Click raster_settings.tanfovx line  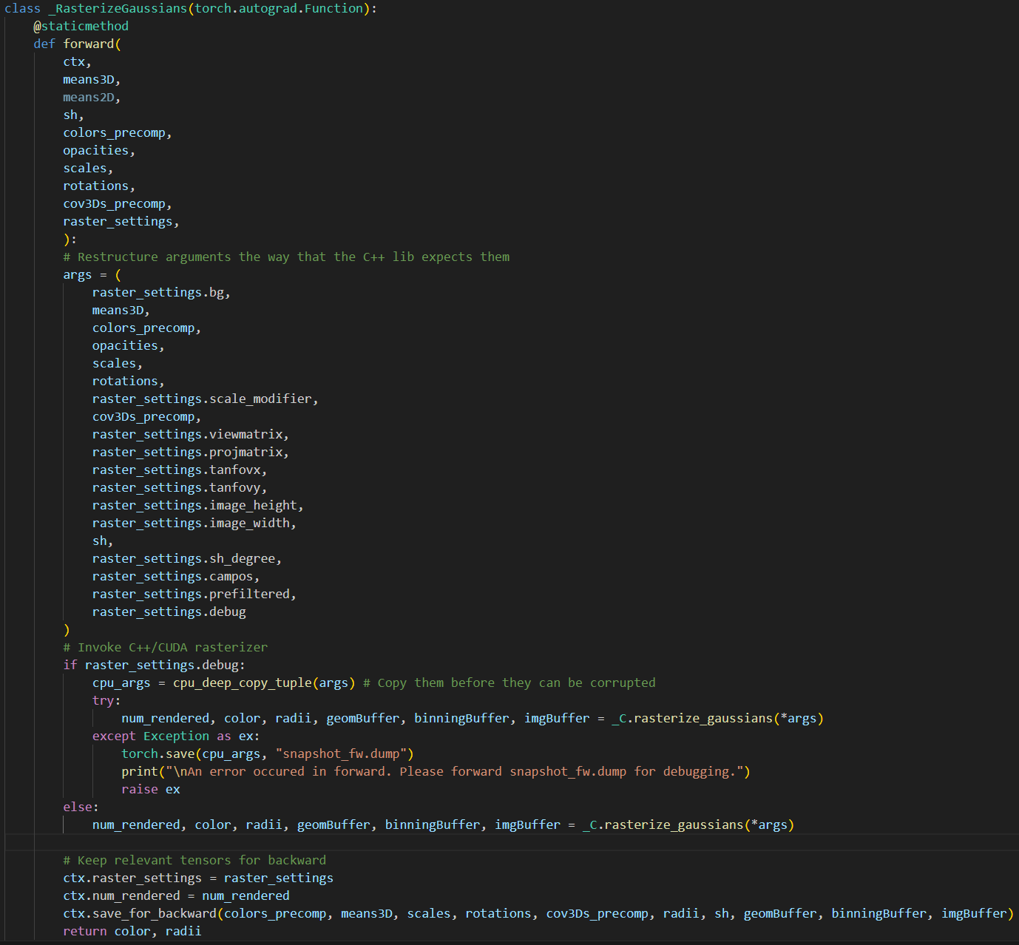point(180,470)
